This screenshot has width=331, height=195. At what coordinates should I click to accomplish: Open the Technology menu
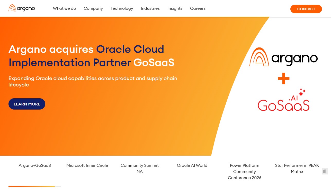122,8
